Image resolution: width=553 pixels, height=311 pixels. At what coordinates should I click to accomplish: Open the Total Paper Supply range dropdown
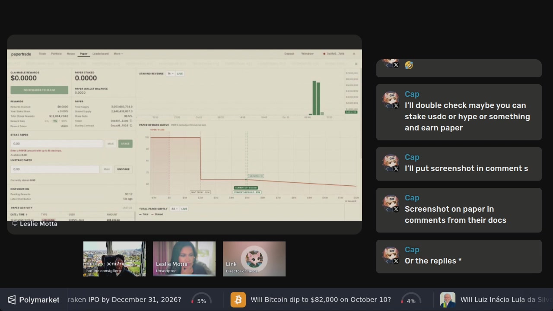point(174,209)
